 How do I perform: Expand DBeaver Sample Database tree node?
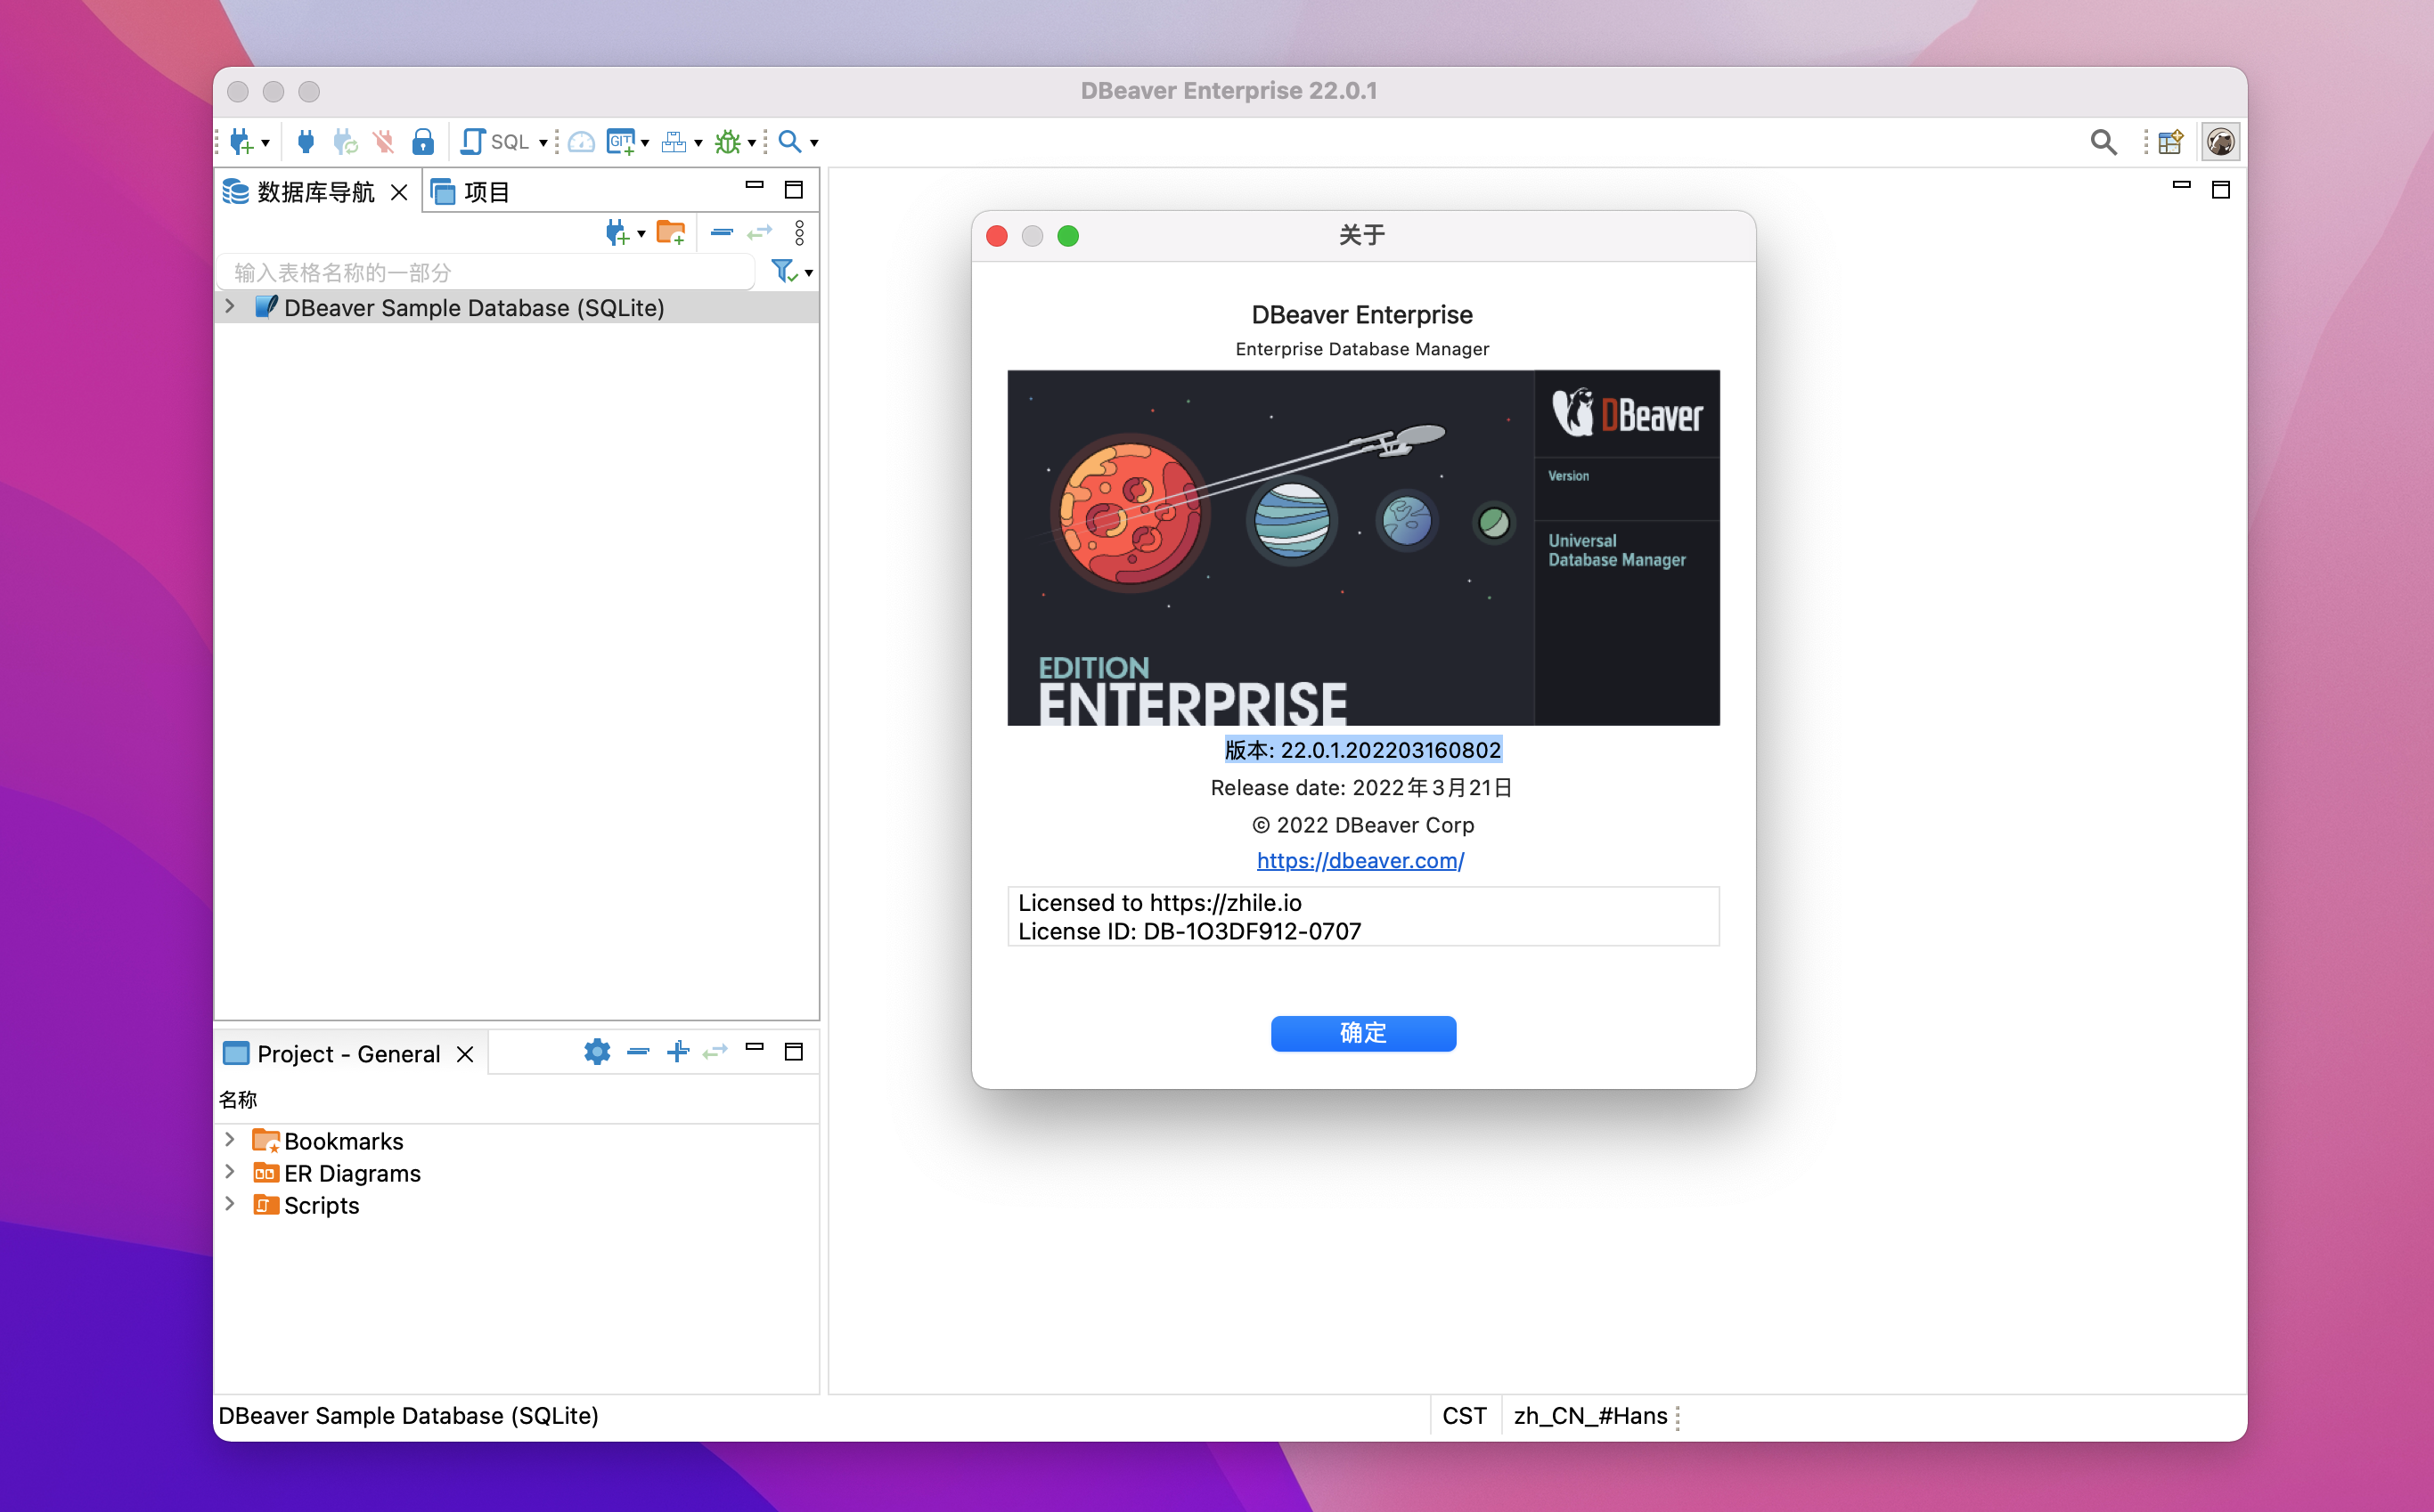click(x=230, y=307)
